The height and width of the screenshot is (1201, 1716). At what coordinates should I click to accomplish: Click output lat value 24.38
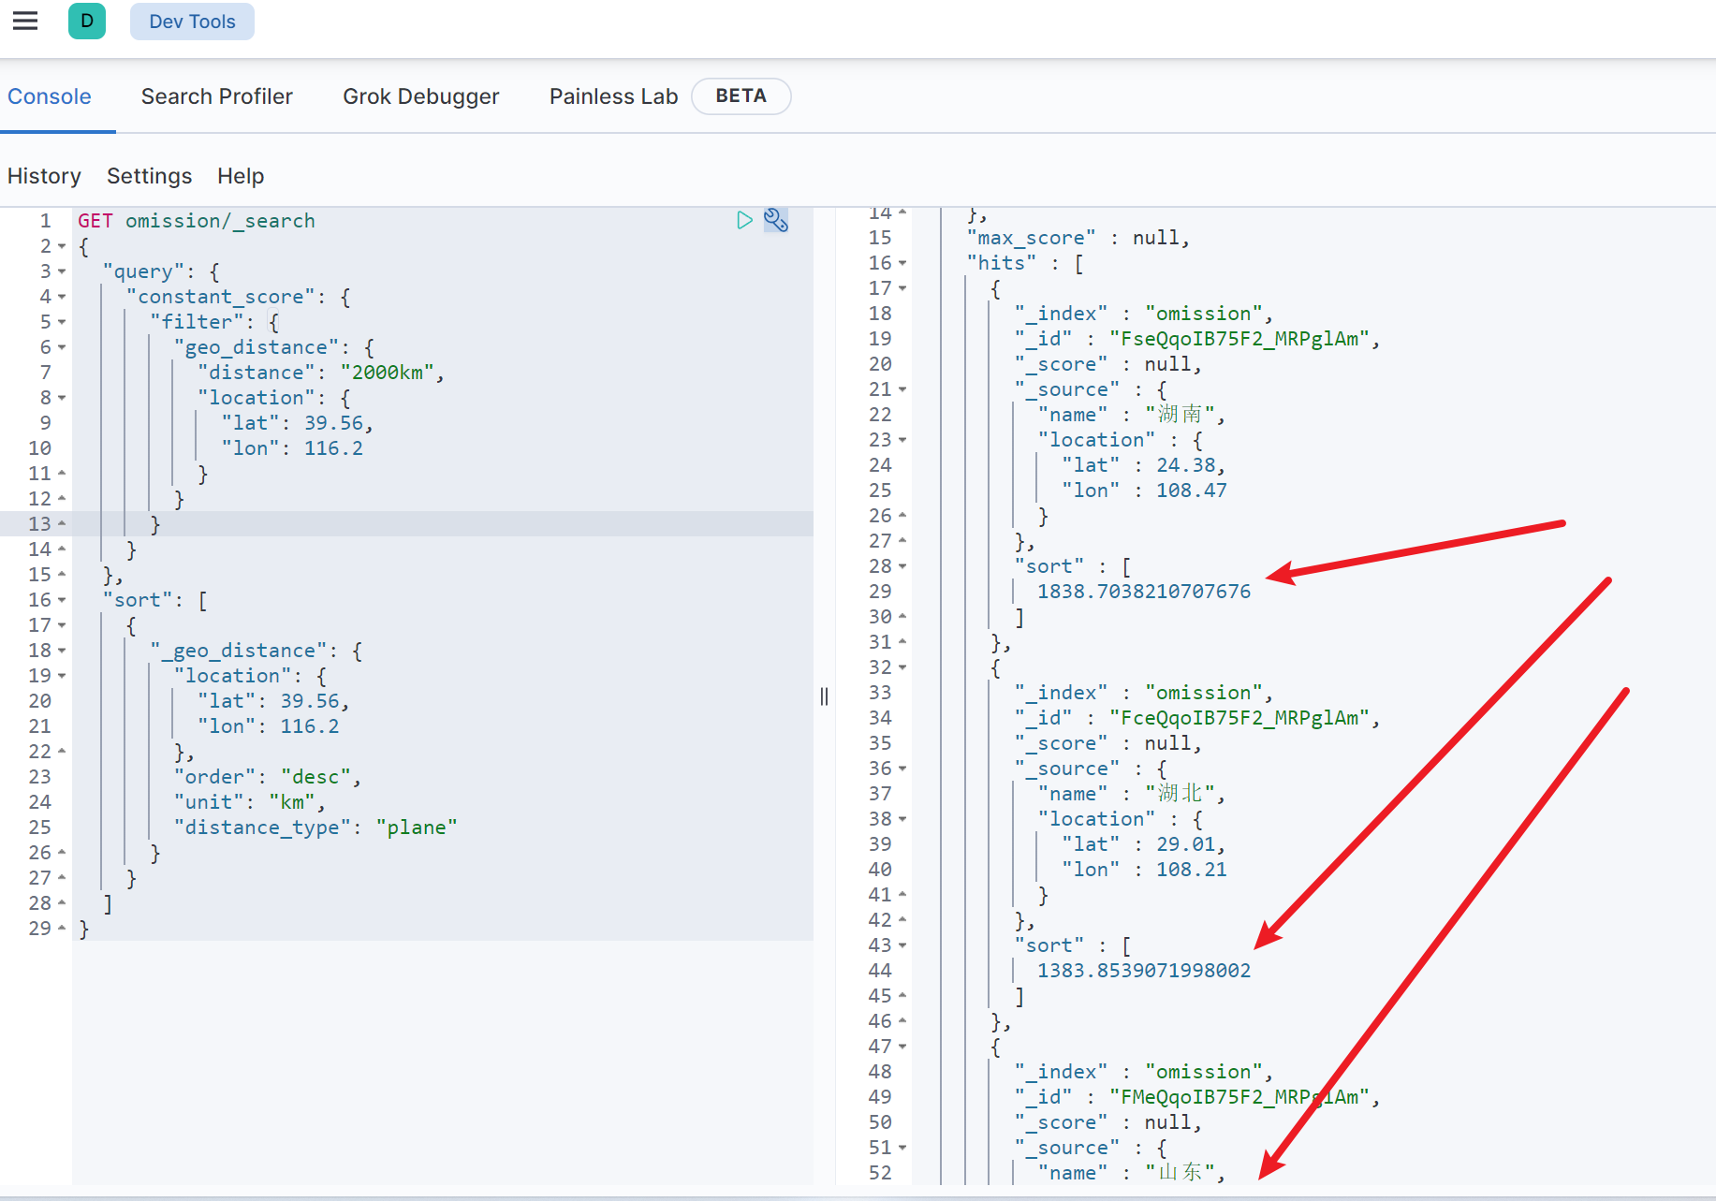click(x=1186, y=465)
